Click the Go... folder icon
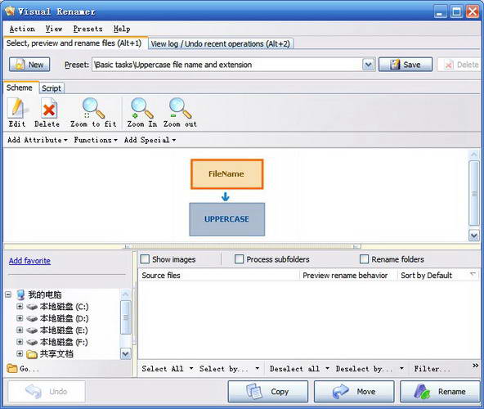This screenshot has height=409, width=484. (12, 368)
